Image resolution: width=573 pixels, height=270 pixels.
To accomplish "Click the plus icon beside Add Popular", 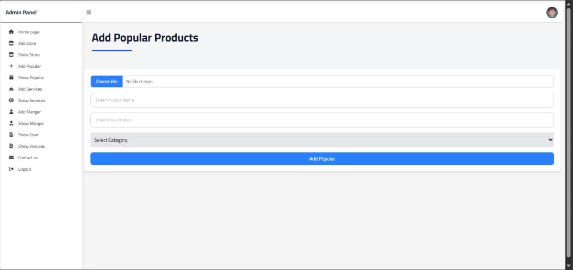I will tap(11, 66).
